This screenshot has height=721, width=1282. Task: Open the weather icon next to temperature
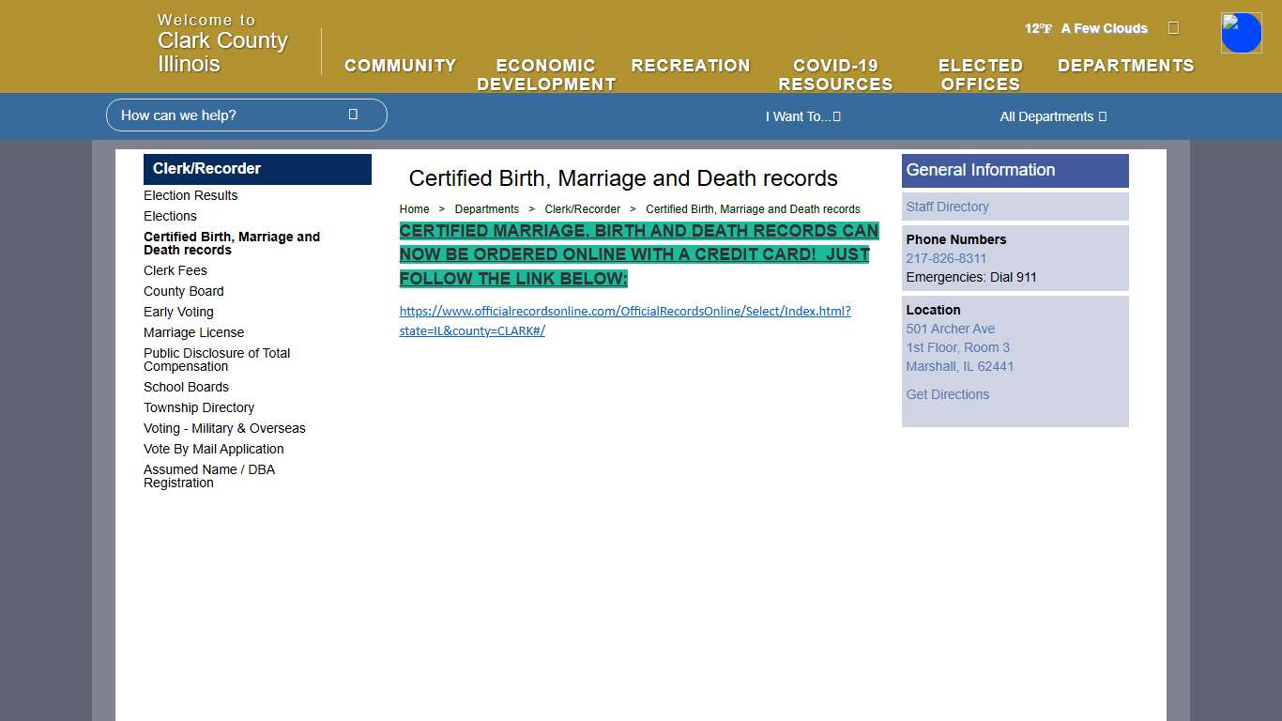coord(1173,28)
